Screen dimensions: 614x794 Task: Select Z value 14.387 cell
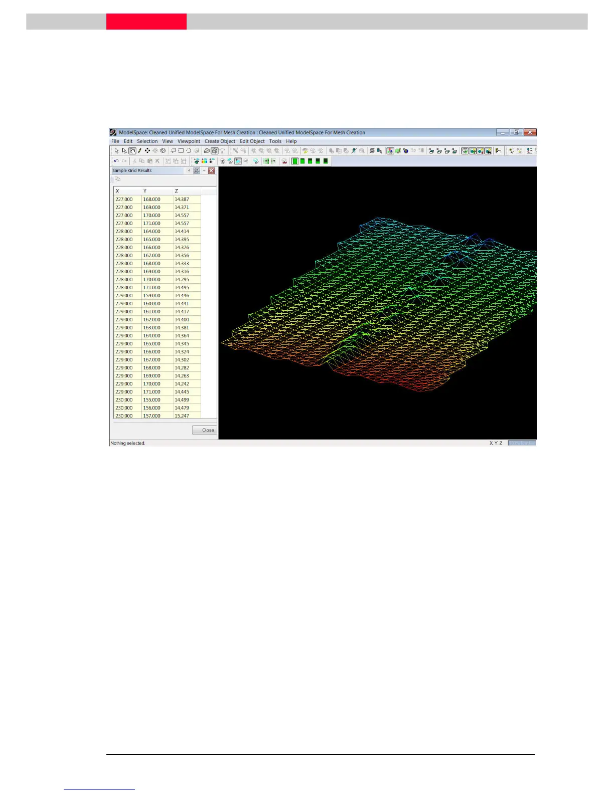[x=187, y=200]
